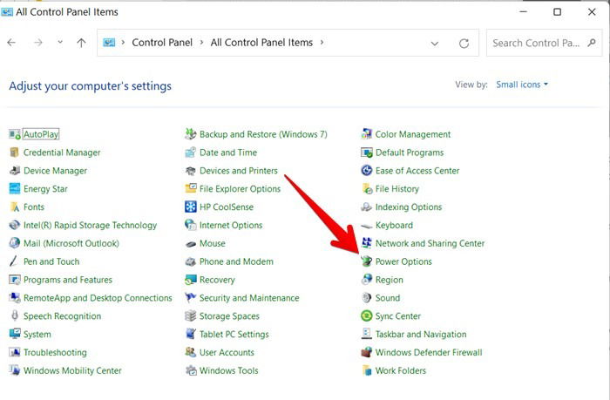Click the Search Control Panel field
The width and height of the screenshot is (610, 400).
[544, 43]
